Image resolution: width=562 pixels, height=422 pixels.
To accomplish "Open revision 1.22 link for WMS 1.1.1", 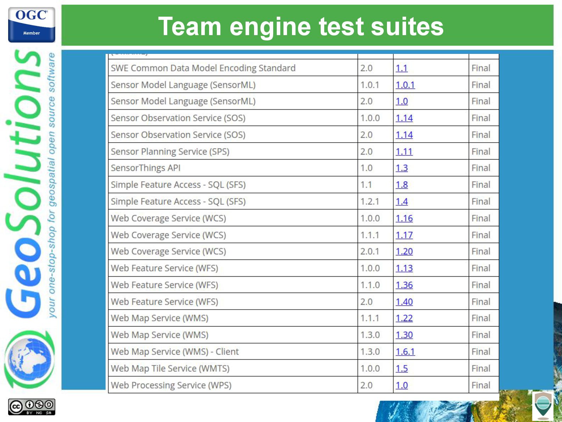I will tap(404, 318).
